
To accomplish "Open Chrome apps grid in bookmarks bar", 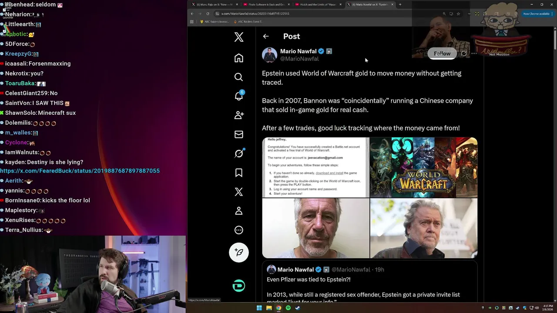I will click(191, 22).
